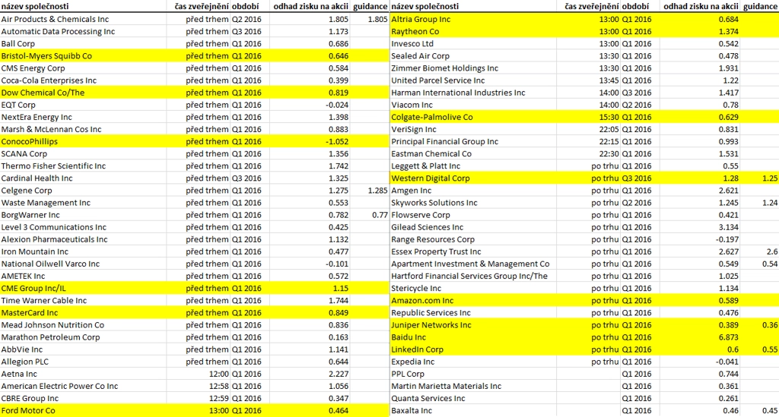
Task: Select the Thermo Fisher Scientific Inc cell
Action: coord(84,166)
